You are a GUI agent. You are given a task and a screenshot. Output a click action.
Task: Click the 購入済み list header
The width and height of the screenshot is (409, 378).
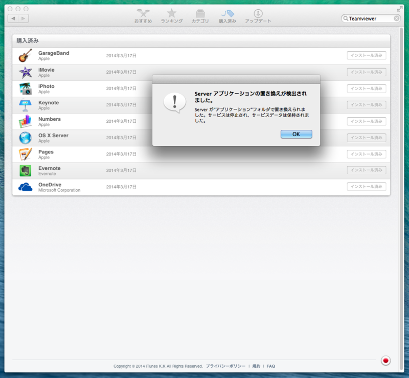[201, 41]
